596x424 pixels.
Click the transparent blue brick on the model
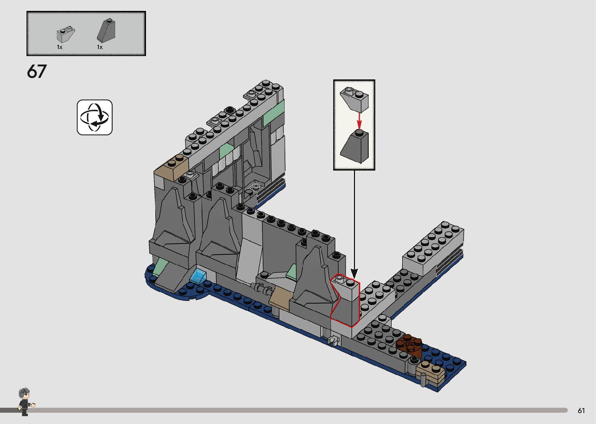click(199, 276)
